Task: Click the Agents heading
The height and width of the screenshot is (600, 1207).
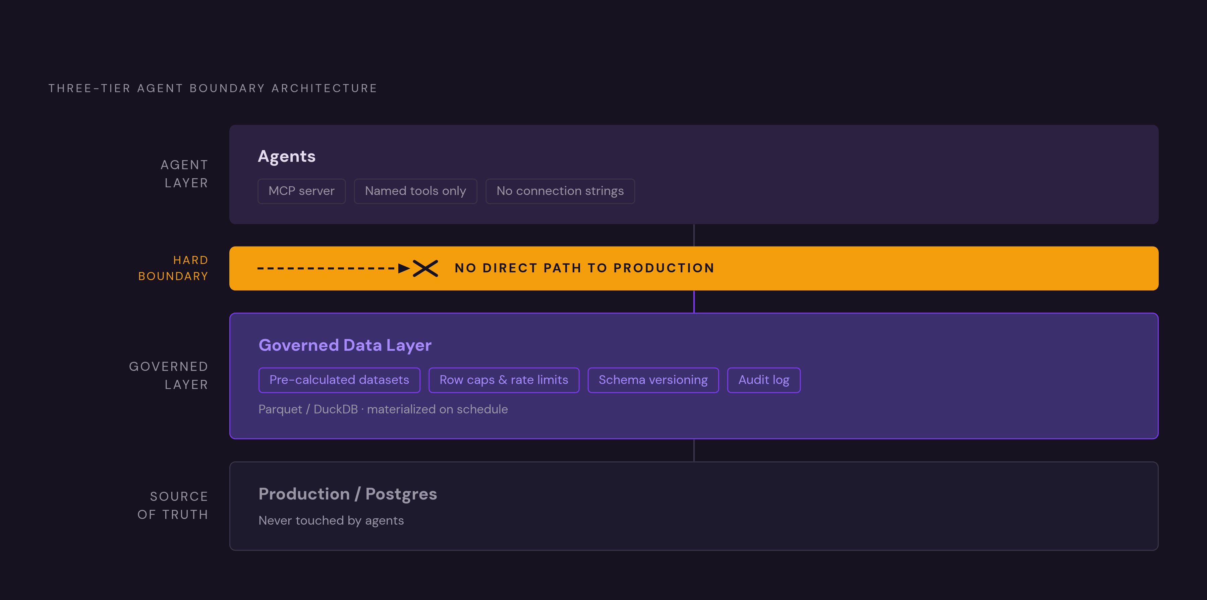Action: 287,157
